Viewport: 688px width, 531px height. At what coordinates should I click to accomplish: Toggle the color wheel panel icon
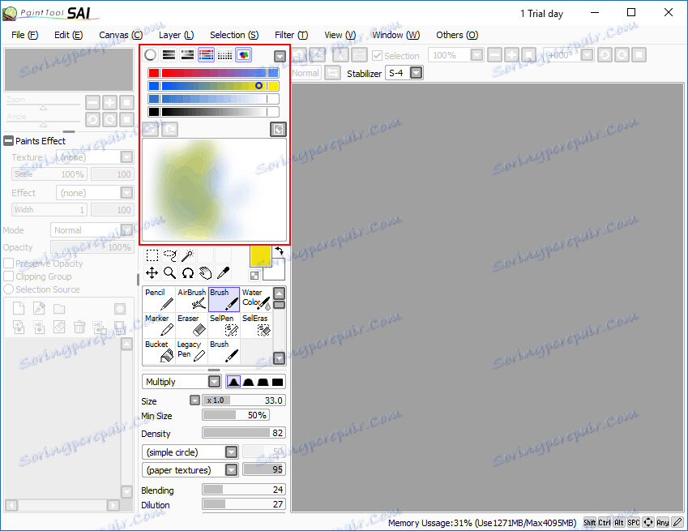point(150,55)
